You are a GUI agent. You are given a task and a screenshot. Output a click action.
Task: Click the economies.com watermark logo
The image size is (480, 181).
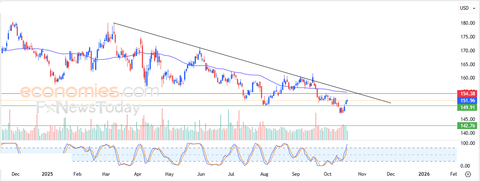(x=89, y=91)
